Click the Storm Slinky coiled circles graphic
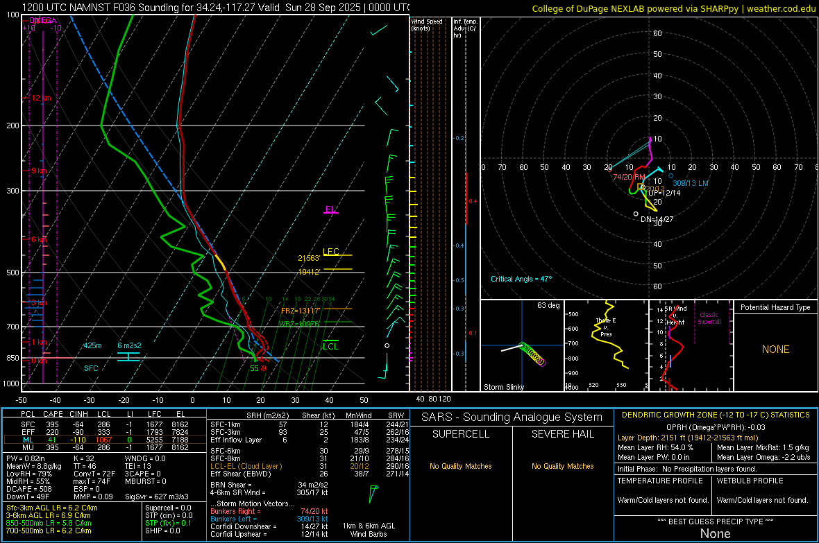The width and height of the screenshot is (819, 543). 532,354
